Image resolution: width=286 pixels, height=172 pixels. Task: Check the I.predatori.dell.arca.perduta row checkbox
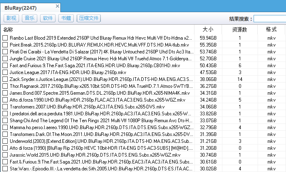pyautogui.click(x=5, y=113)
